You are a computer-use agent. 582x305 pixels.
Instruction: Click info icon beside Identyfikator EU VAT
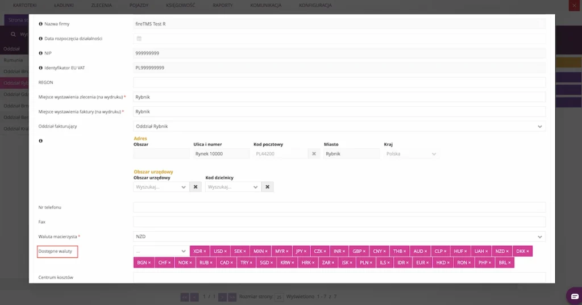tap(40, 68)
